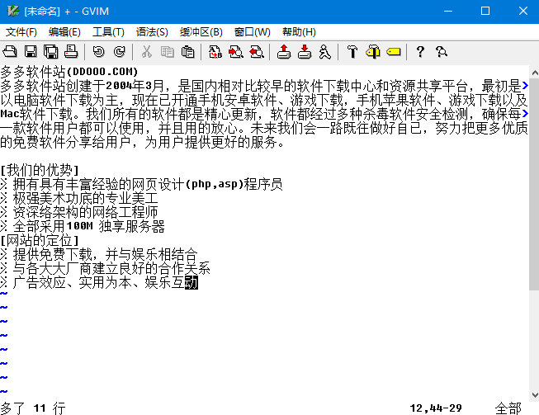The height and width of the screenshot is (415, 539).
Task: Click the Undo toolbar icon
Action: (99, 52)
